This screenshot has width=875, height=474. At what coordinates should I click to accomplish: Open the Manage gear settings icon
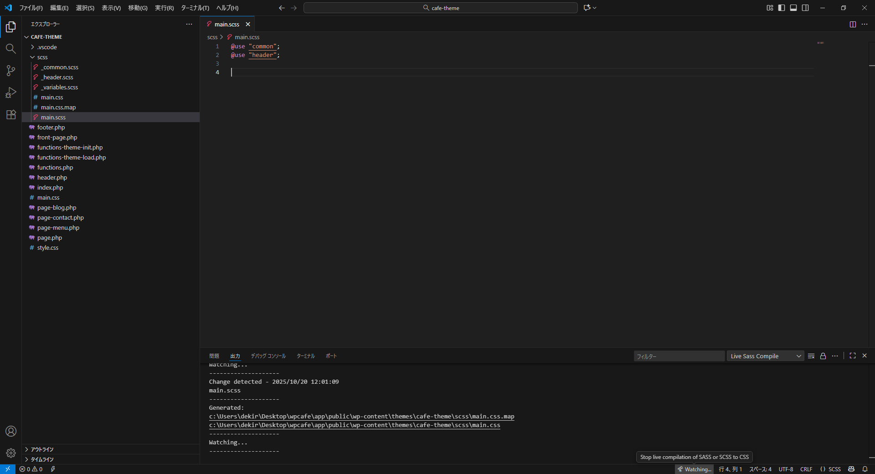[11, 453]
